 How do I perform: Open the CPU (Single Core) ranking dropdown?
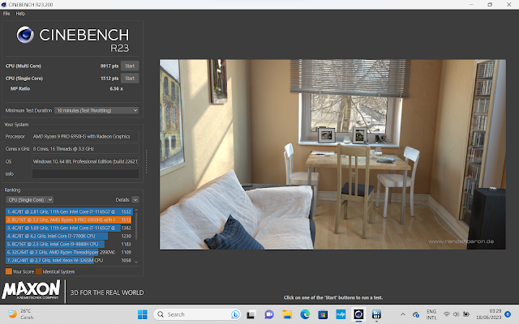click(30, 200)
